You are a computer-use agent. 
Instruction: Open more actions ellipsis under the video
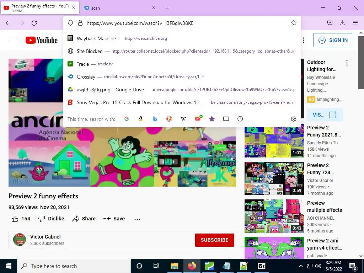point(137,219)
